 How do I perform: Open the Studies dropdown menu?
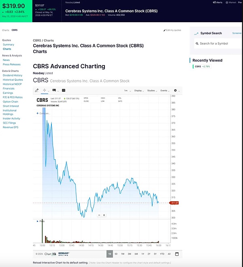(152, 90)
